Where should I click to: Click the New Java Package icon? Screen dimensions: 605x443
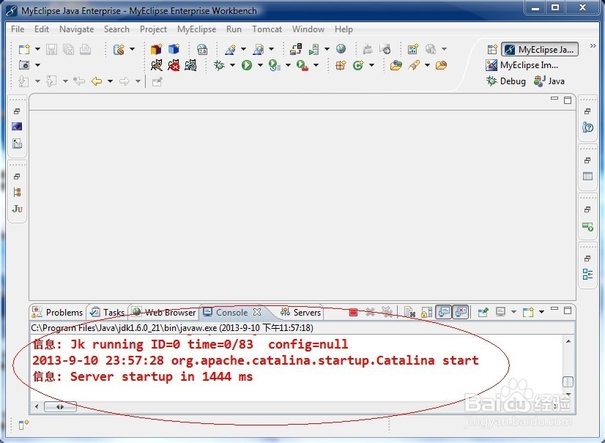[x=341, y=65]
